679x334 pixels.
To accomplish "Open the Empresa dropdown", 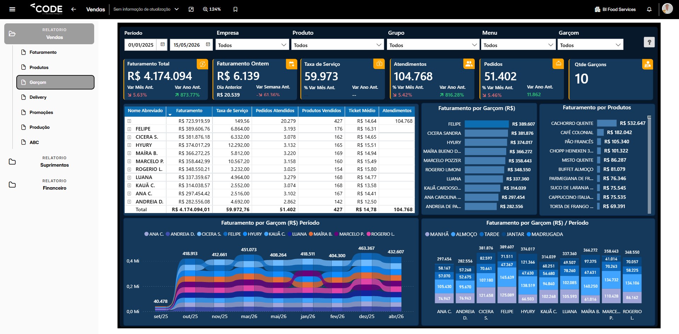I will tap(252, 45).
